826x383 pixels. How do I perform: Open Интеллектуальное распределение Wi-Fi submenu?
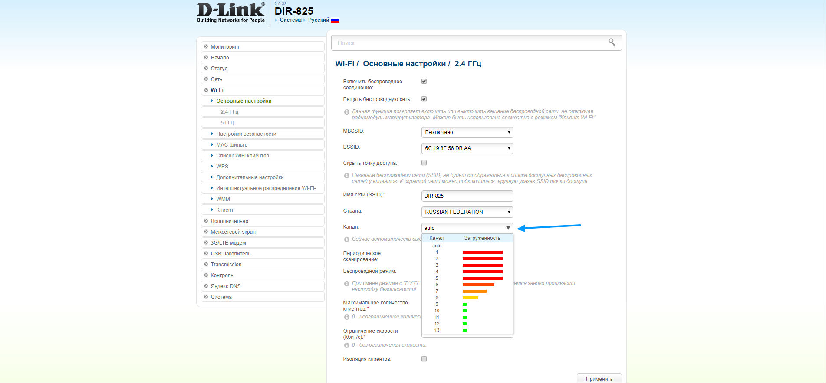263,188
